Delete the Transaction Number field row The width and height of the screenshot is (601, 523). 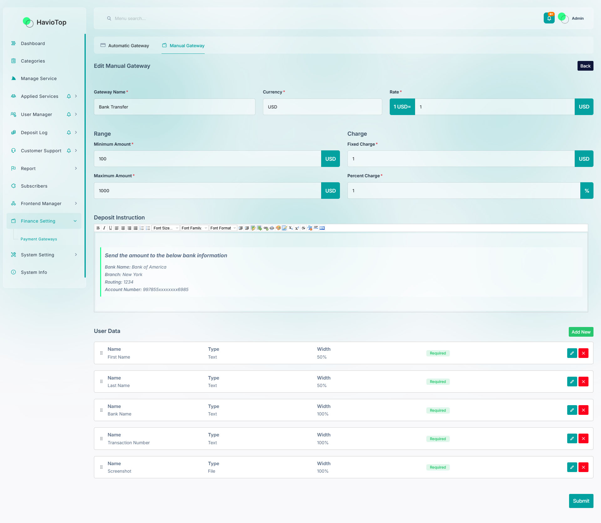pos(583,438)
